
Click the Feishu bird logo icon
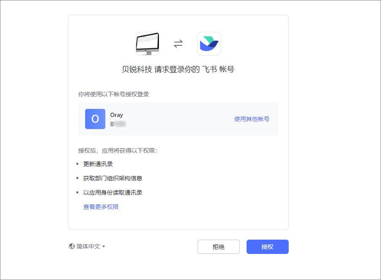pos(209,44)
